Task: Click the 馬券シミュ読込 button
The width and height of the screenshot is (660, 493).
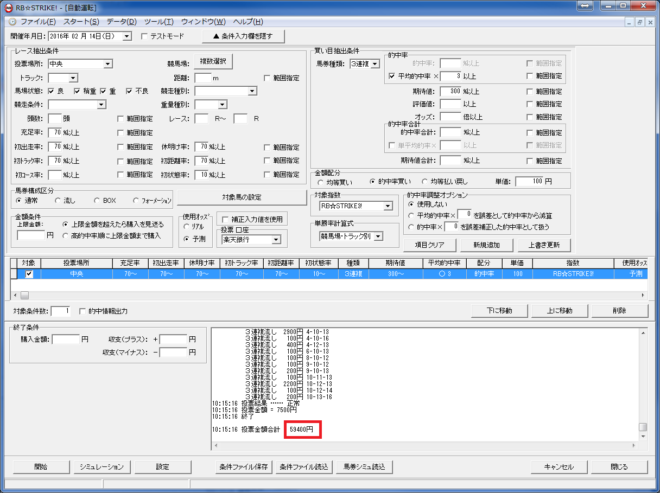Action: [x=365, y=467]
